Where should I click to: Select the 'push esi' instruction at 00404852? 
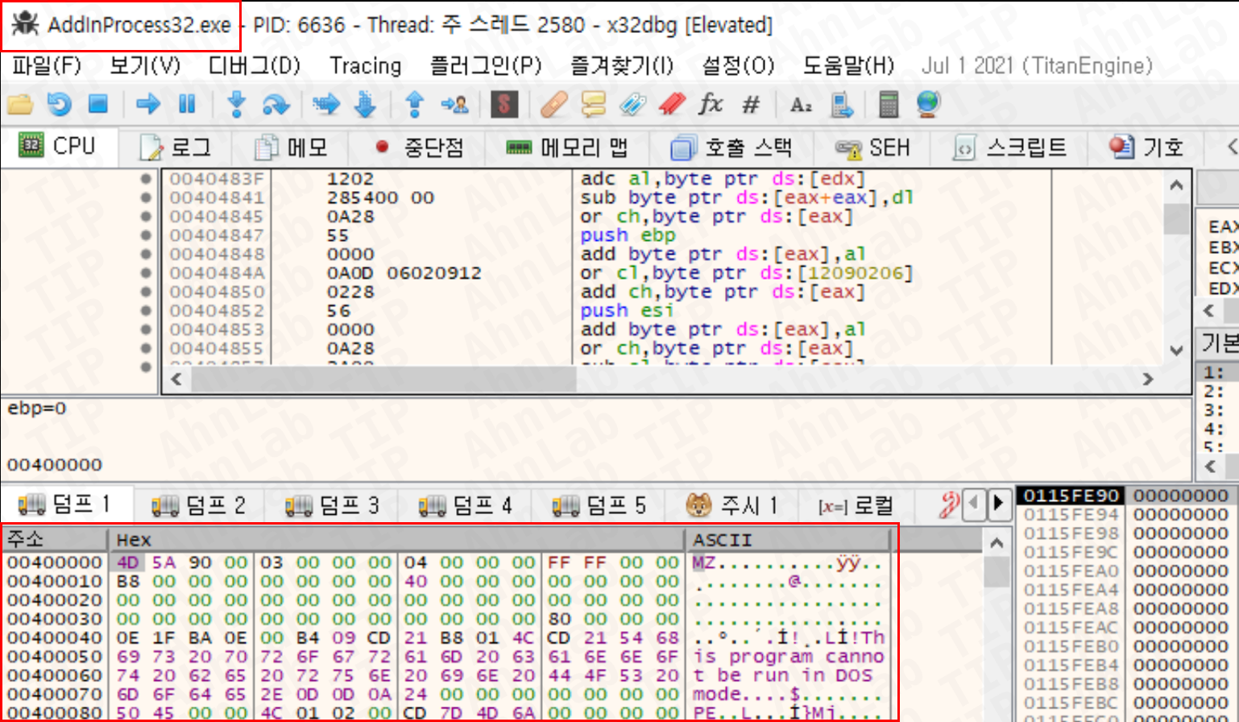[628, 310]
